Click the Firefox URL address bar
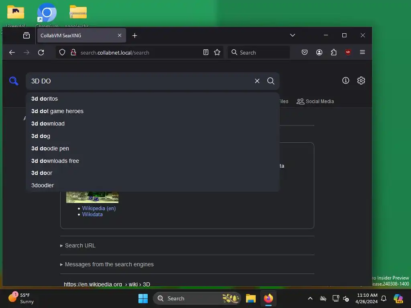Viewport: 411px width, 308px height. pos(140,53)
